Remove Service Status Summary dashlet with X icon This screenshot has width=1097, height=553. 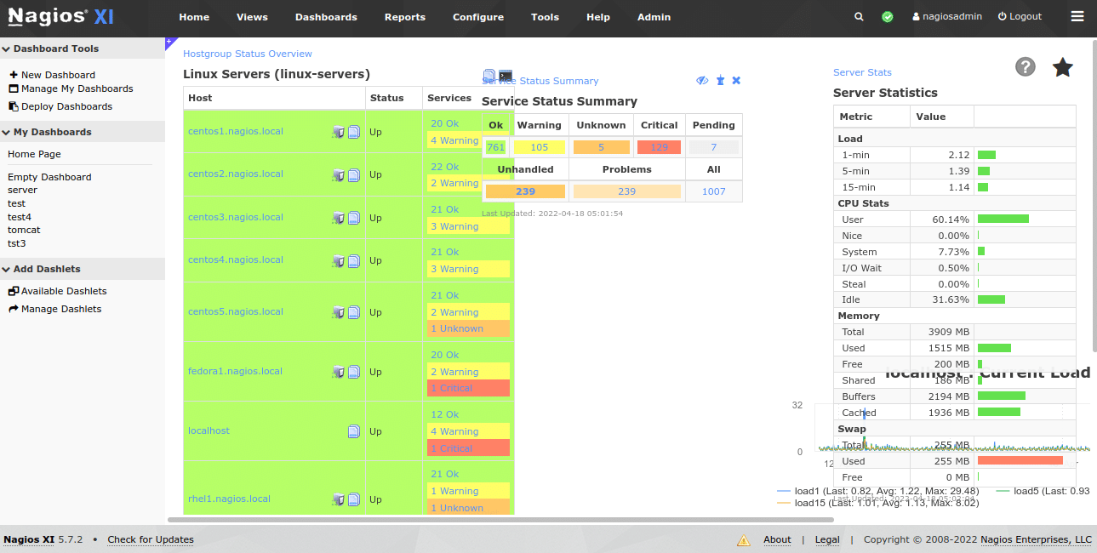736,81
